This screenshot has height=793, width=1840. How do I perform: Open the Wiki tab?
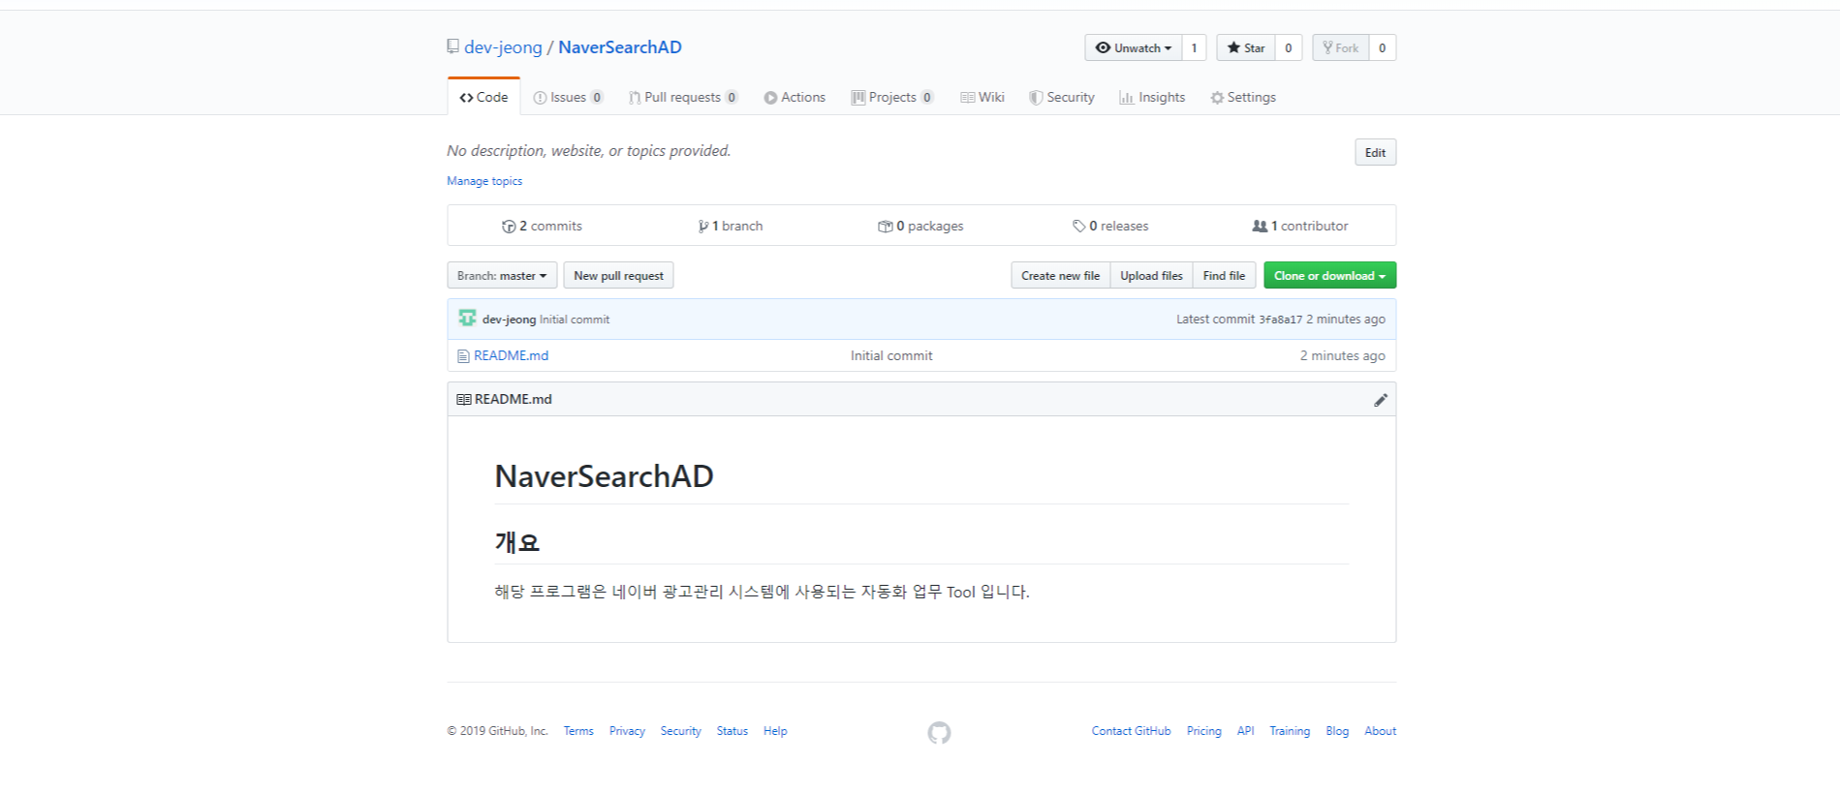click(982, 97)
